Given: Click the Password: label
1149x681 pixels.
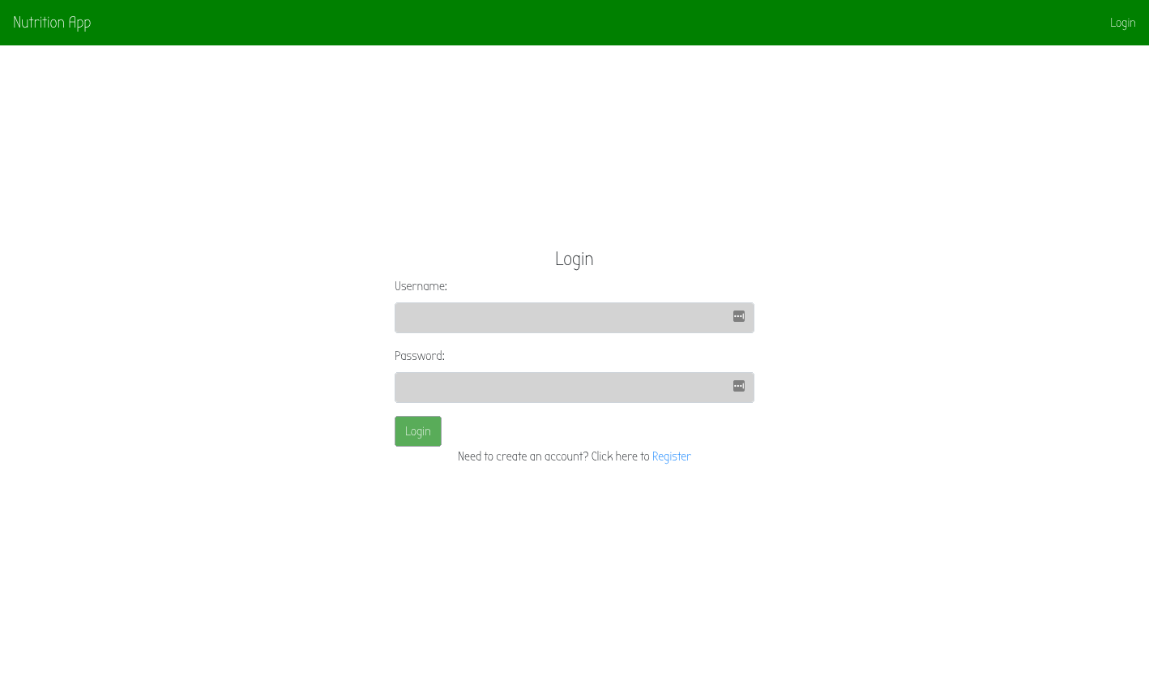Looking at the screenshot, I should coord(420,356).
